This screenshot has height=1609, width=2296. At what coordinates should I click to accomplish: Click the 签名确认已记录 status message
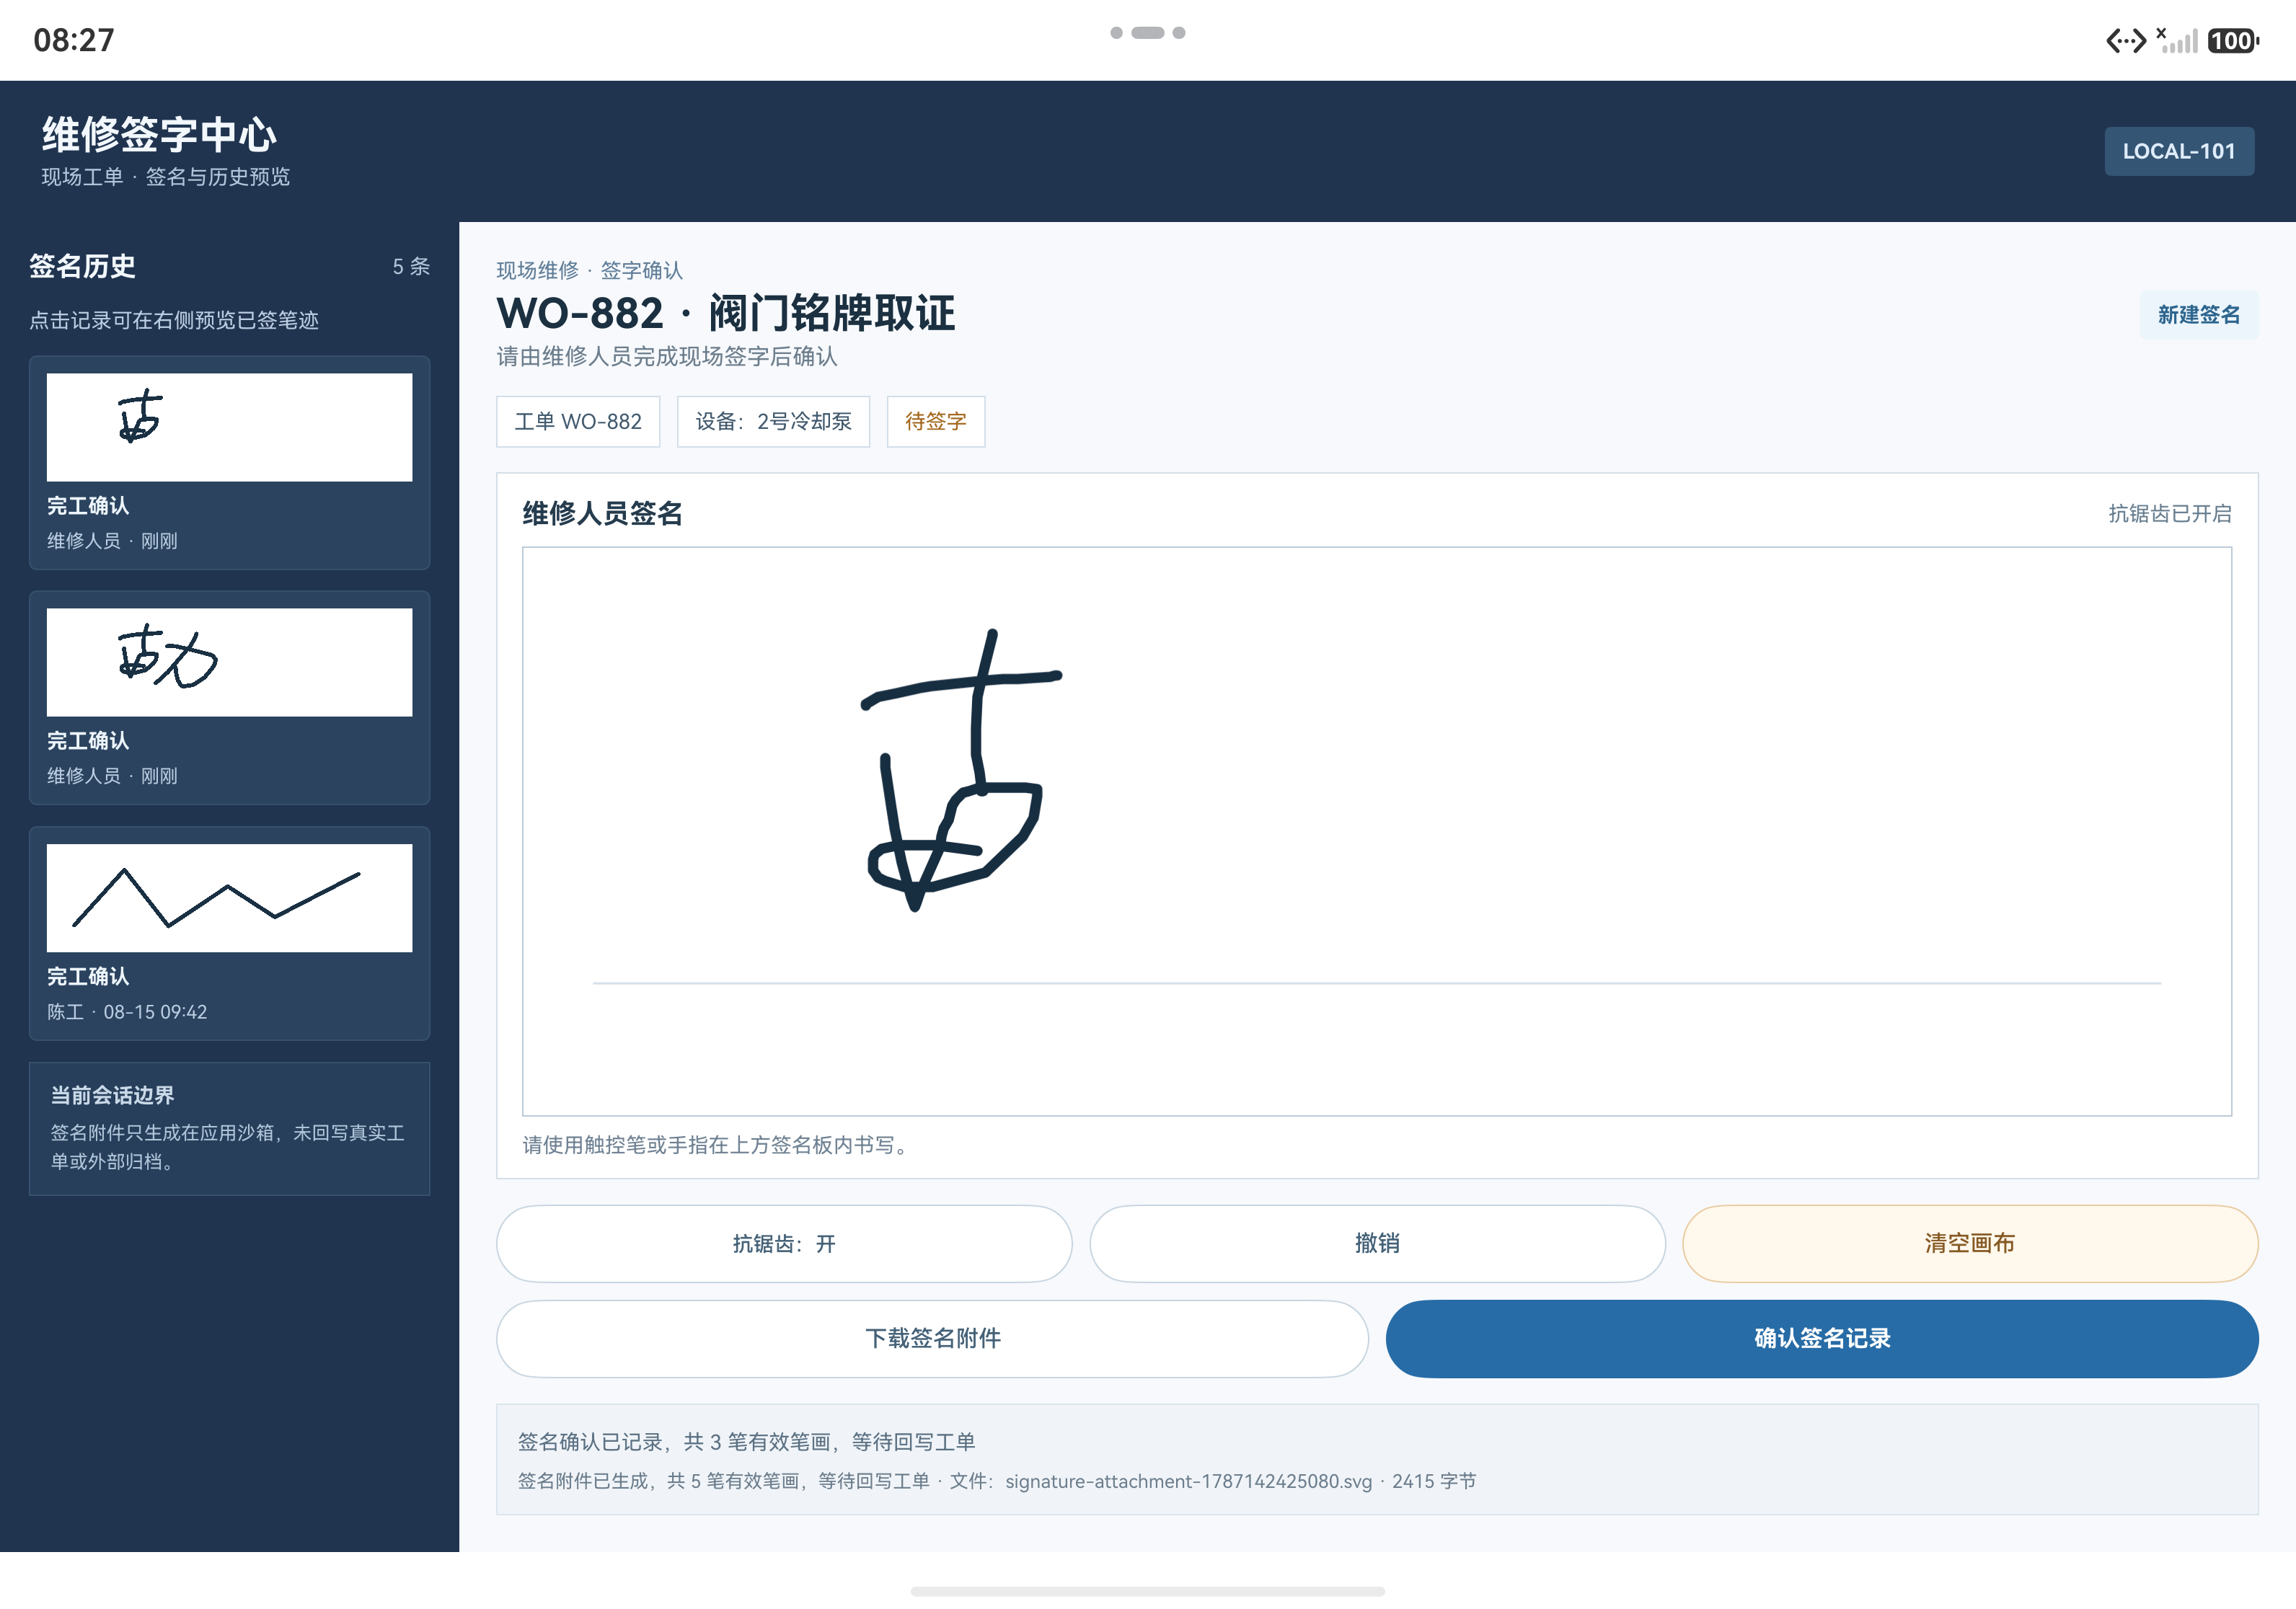coord(746,1442)
